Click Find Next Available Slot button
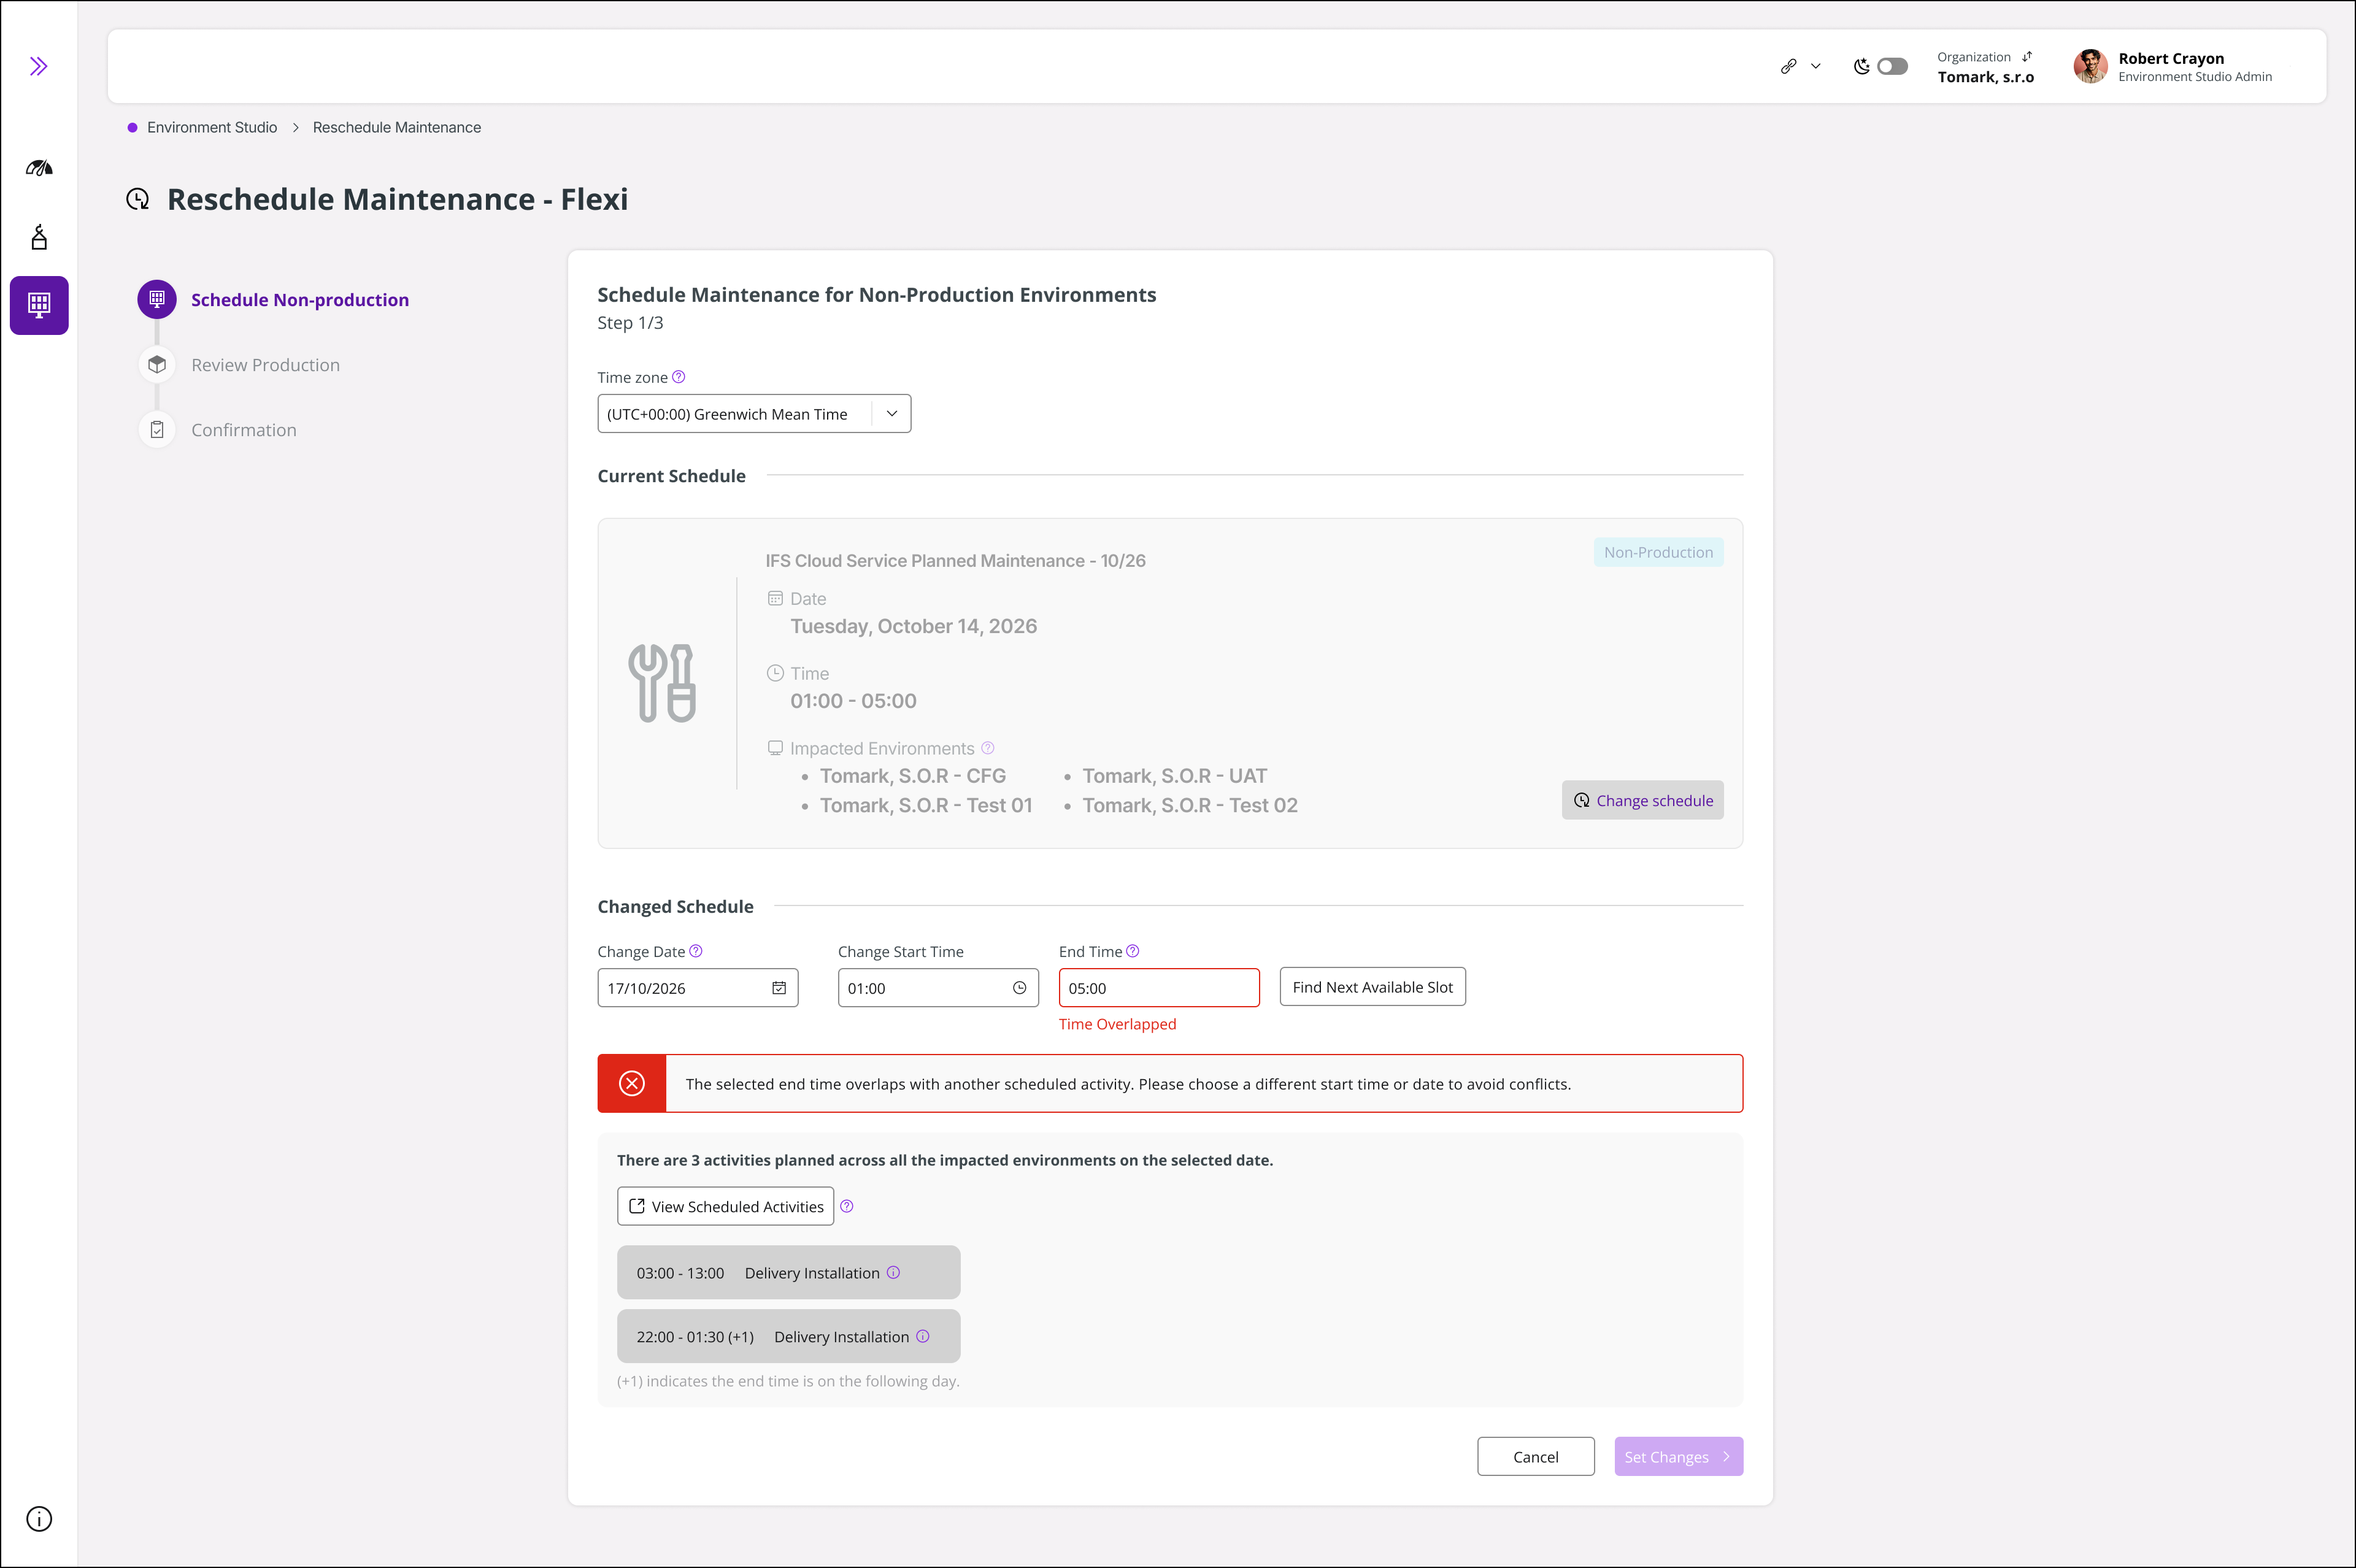The width and height of the screenshot is (2356, 1568). [1373, 987]
